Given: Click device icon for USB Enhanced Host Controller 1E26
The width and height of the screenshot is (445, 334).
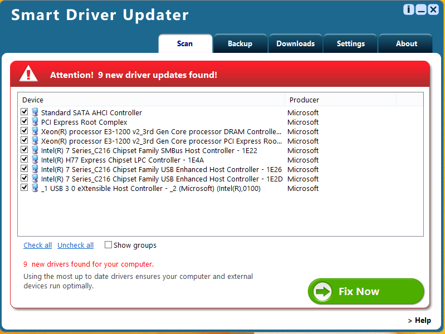Looking at the screenshot, I should pos(35,169).
